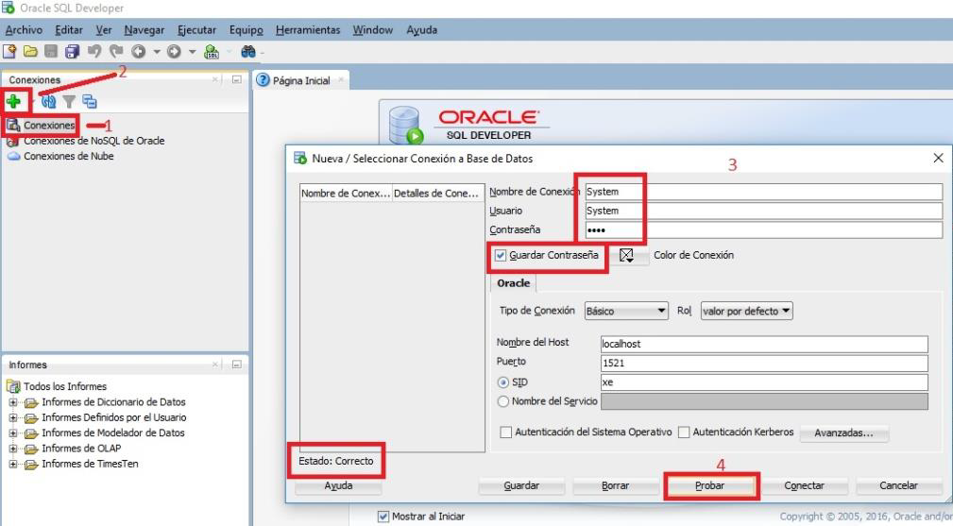The image size is (953, 526).
Task: Click the Cancelar button
Action: 898,486
